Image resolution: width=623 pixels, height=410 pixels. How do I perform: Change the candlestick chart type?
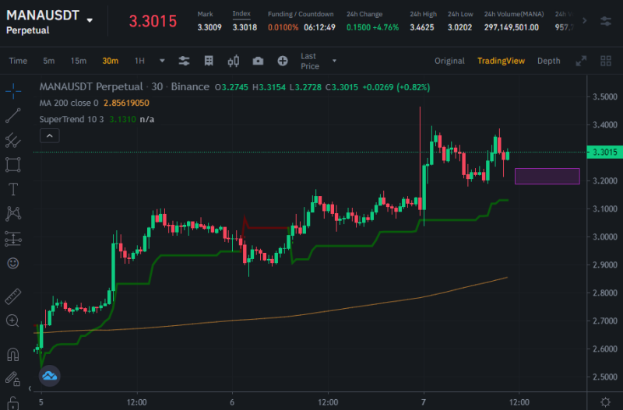pyautogui.click(x=233, y=61)
